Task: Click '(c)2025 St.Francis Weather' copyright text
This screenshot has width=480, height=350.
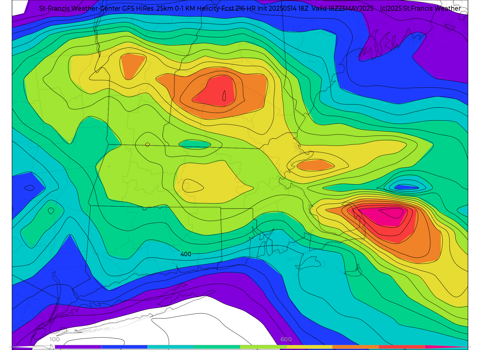Action: tap(420, 8)
